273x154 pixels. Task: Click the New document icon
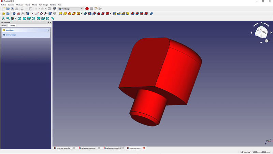coord(3,9)
